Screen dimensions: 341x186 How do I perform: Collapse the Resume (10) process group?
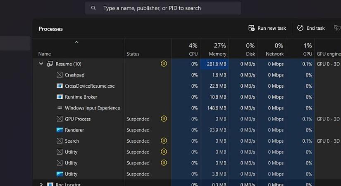point(41,64)
